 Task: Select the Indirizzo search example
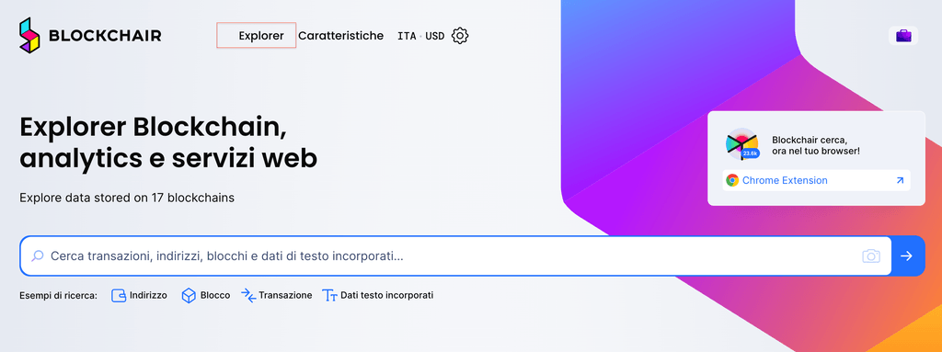click(140, 296)
